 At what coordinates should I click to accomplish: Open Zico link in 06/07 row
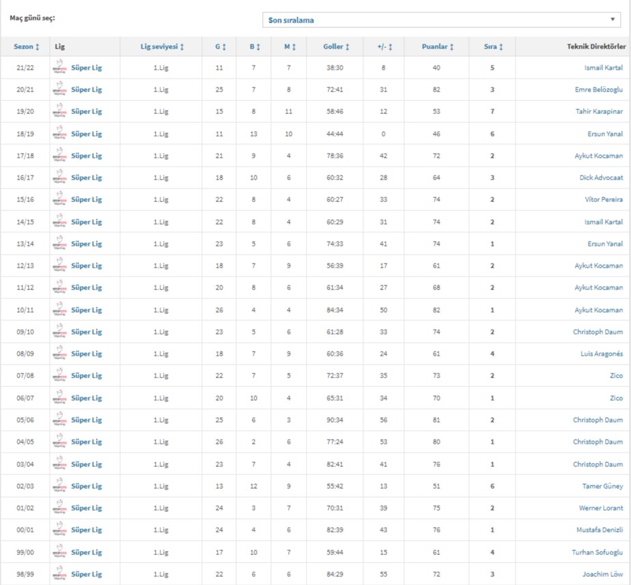[x=616, y=398]
